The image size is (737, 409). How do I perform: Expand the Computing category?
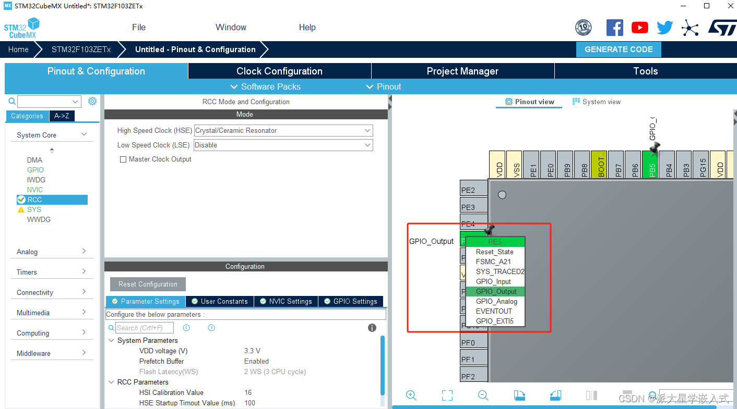tap(84, 332)
